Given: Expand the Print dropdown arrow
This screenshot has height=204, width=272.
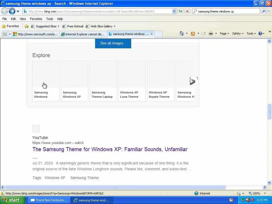Looking at the screenshot, I should click(216, 33).
